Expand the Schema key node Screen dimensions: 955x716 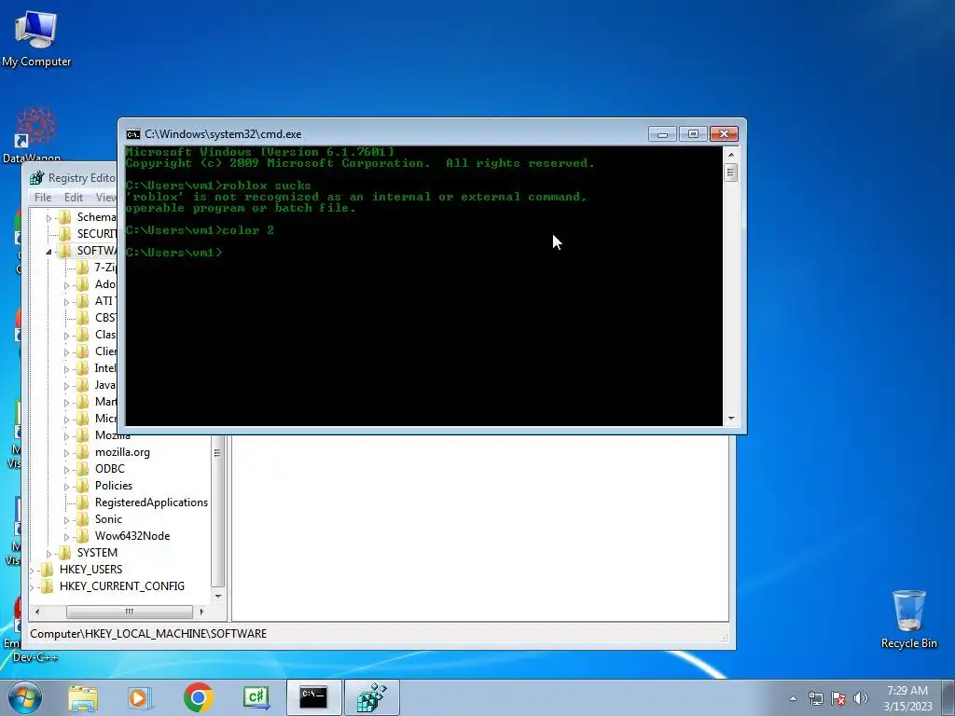[x=48, y=218]
